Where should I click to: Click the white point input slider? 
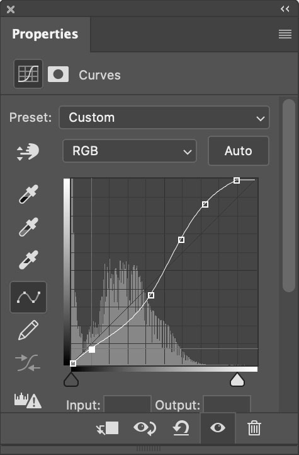point(237,379)
